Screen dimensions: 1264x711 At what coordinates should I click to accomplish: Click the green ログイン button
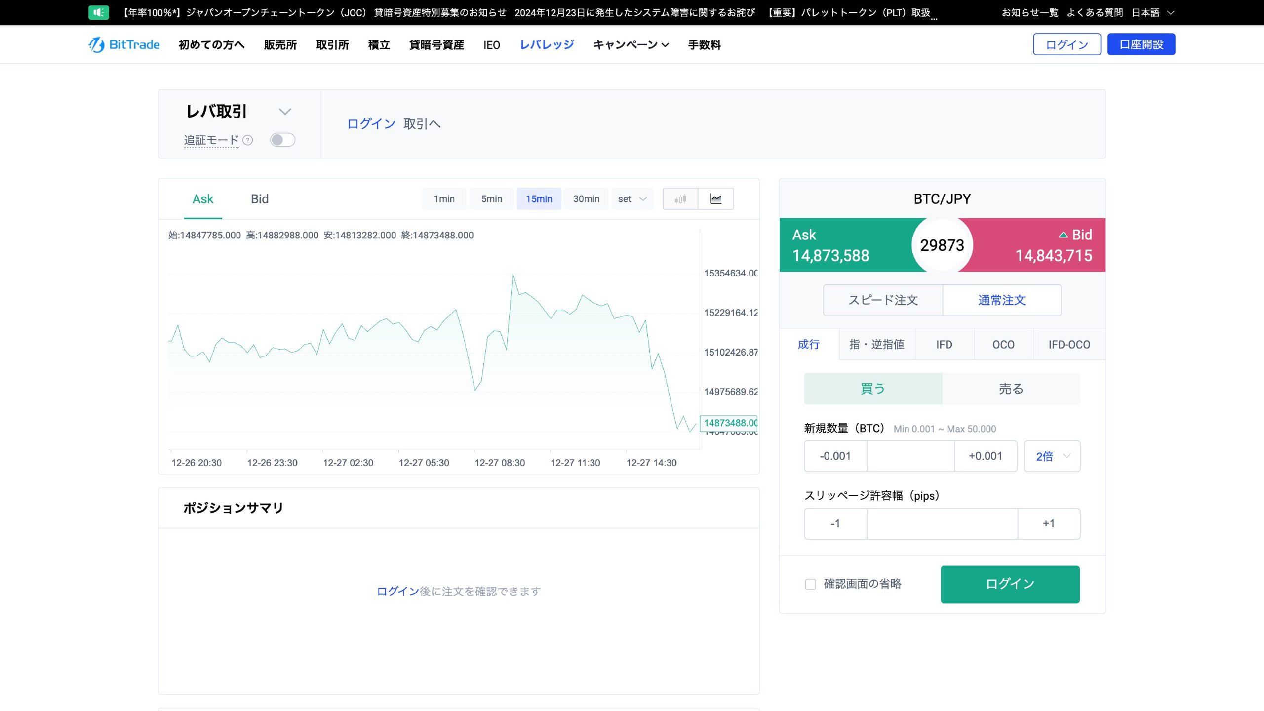[1010, 584]
